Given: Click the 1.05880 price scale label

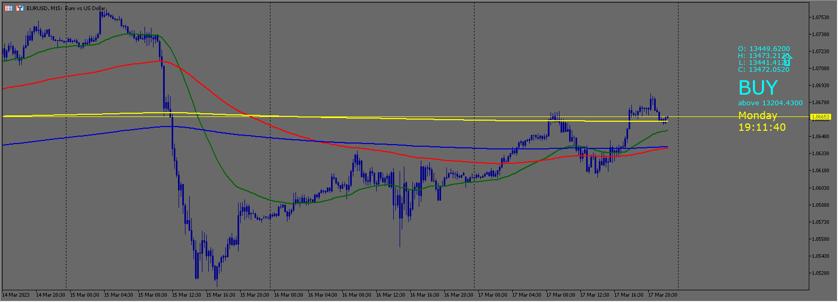Looking at the screenshot, I should coord(820,205).
